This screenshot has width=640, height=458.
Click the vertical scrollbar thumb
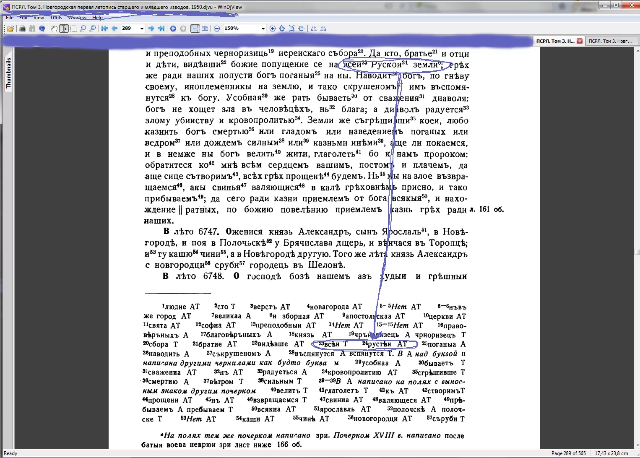point(637,252)
